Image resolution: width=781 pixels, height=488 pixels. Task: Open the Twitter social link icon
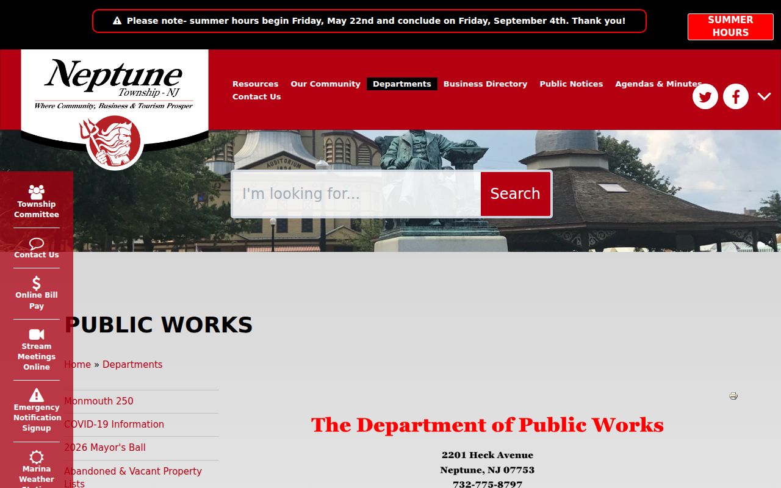pyautogui.click(x=705, y=96)
